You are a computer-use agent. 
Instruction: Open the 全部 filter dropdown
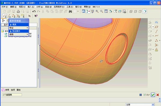(x=140, y=105)
